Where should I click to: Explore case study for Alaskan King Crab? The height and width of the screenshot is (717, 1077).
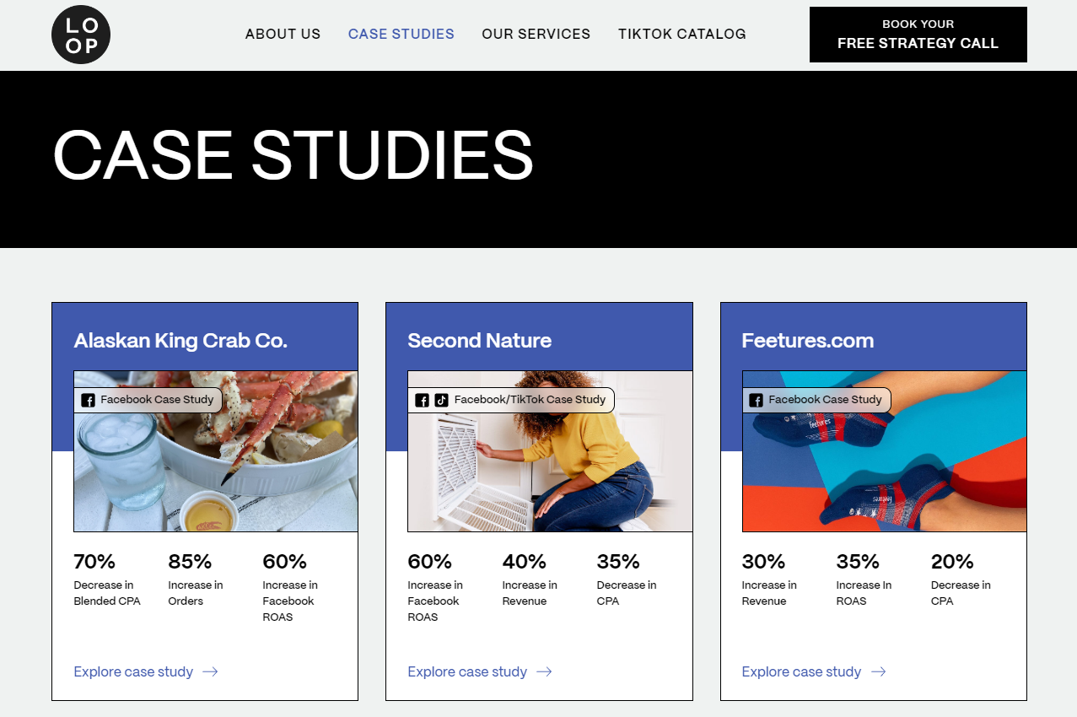133,671
